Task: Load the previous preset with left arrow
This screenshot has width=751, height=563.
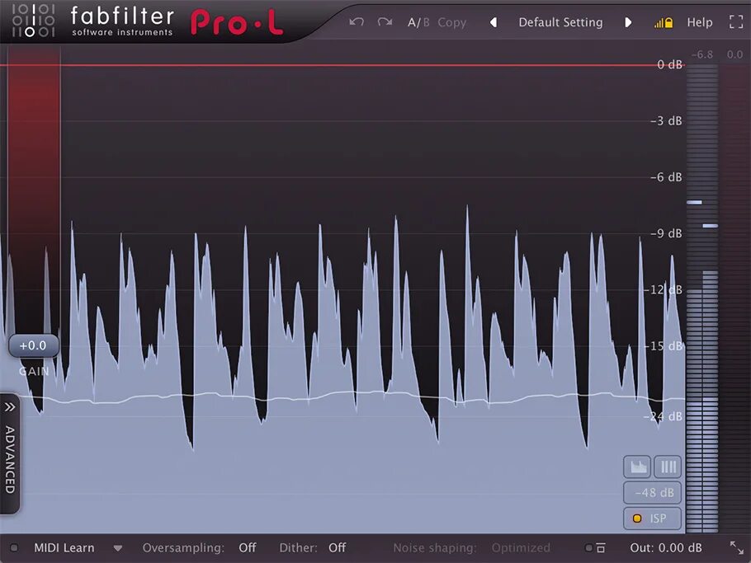Action: 494,22
